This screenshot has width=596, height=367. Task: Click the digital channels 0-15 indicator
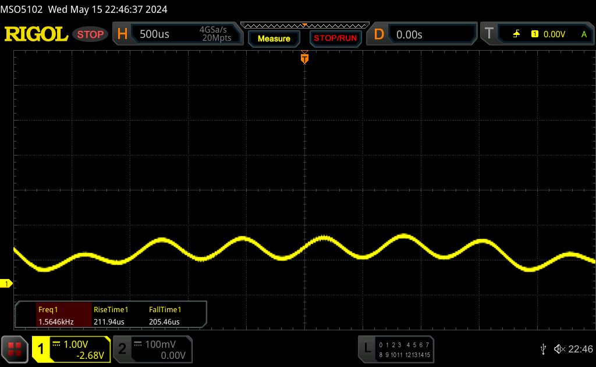(405, 350)
